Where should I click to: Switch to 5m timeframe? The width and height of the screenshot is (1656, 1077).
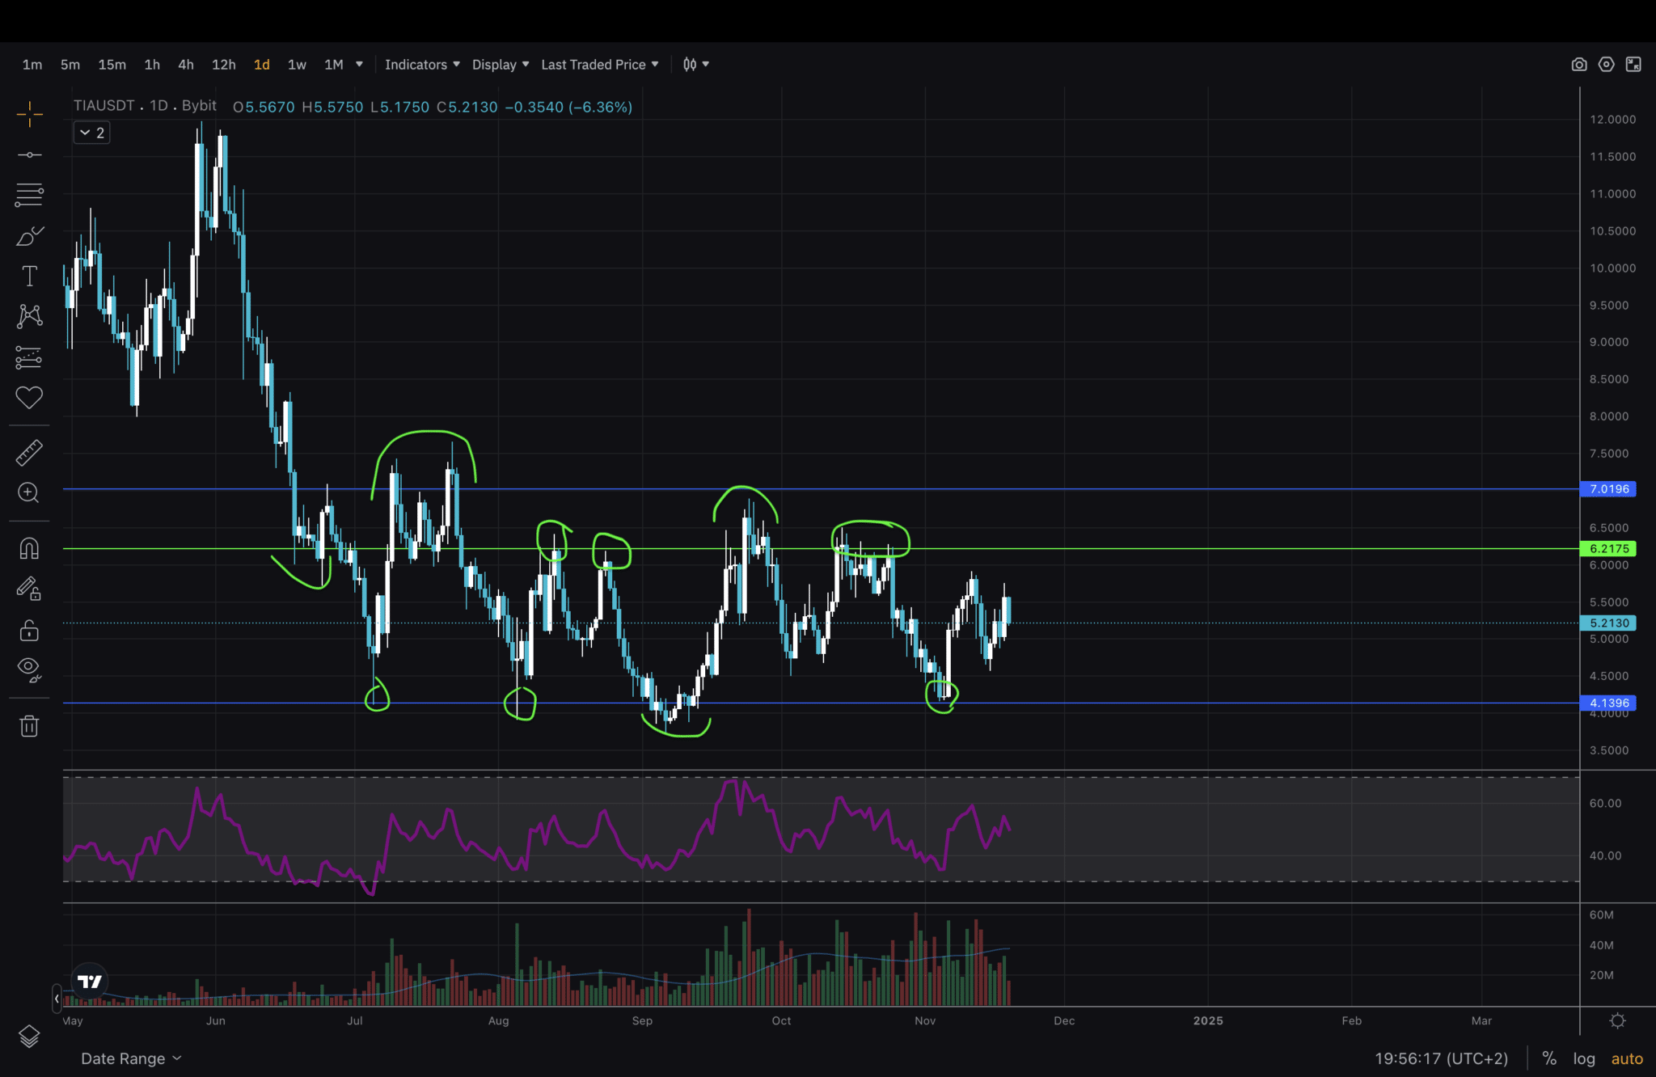click(x=70, y=65)
